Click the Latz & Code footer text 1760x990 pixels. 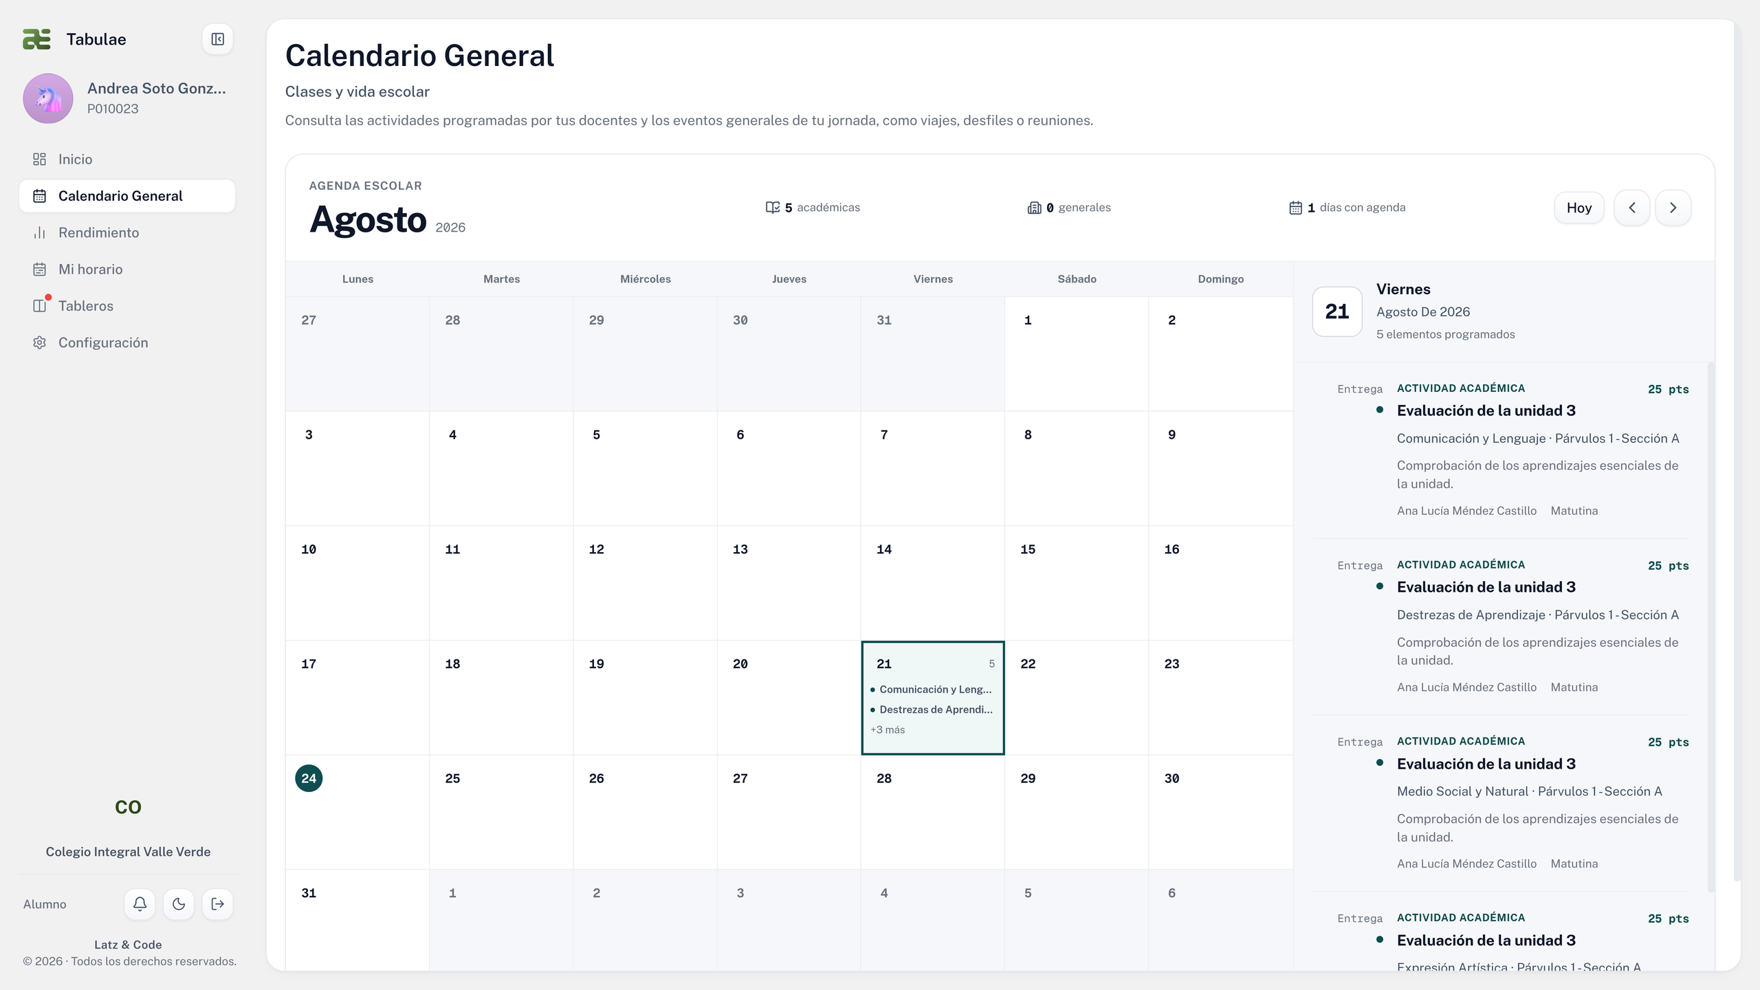tap(128, 945)
